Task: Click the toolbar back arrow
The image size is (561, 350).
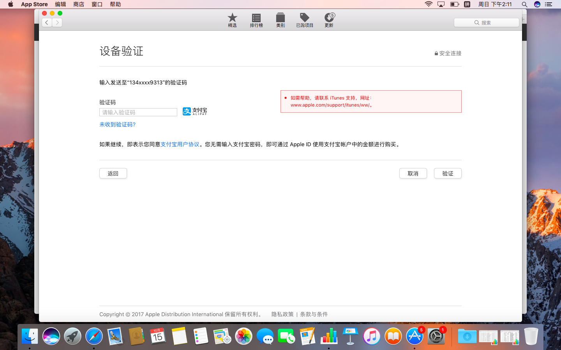Action: tap(47, 23)
